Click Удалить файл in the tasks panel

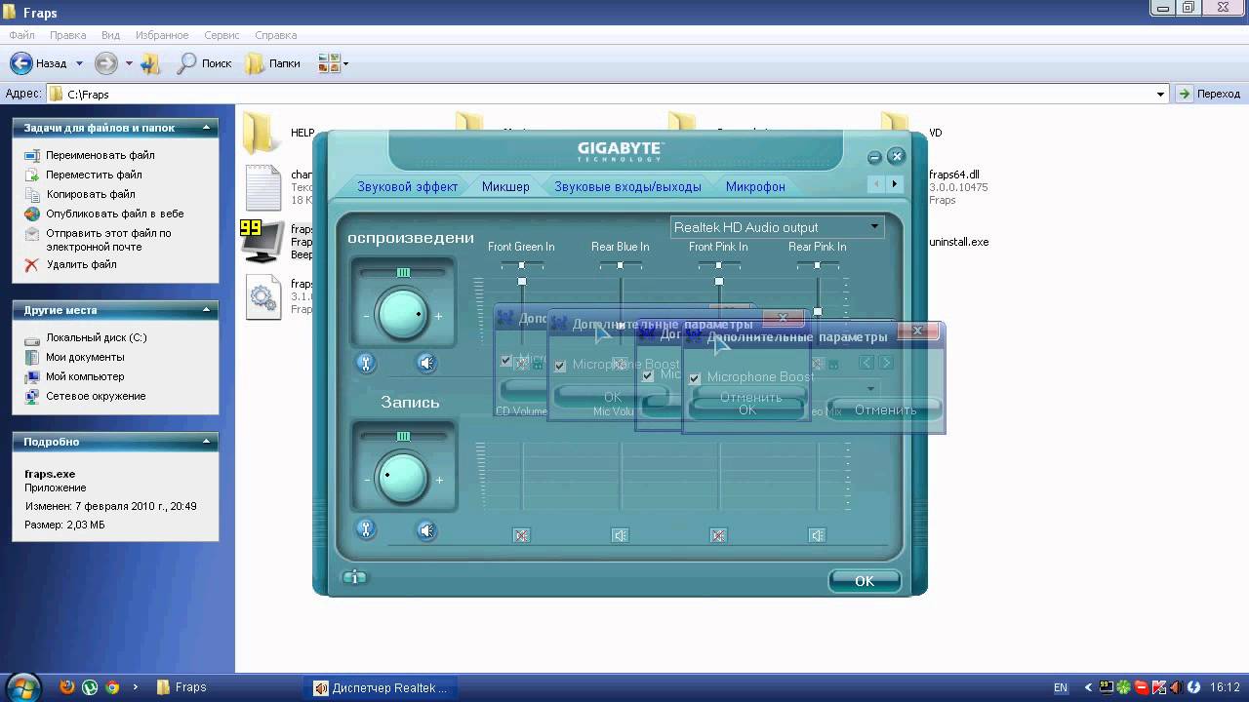[x=81, y=264]
